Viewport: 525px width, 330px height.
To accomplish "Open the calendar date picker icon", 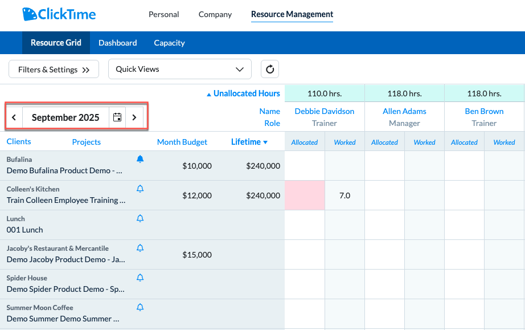I will click(117, 117).
